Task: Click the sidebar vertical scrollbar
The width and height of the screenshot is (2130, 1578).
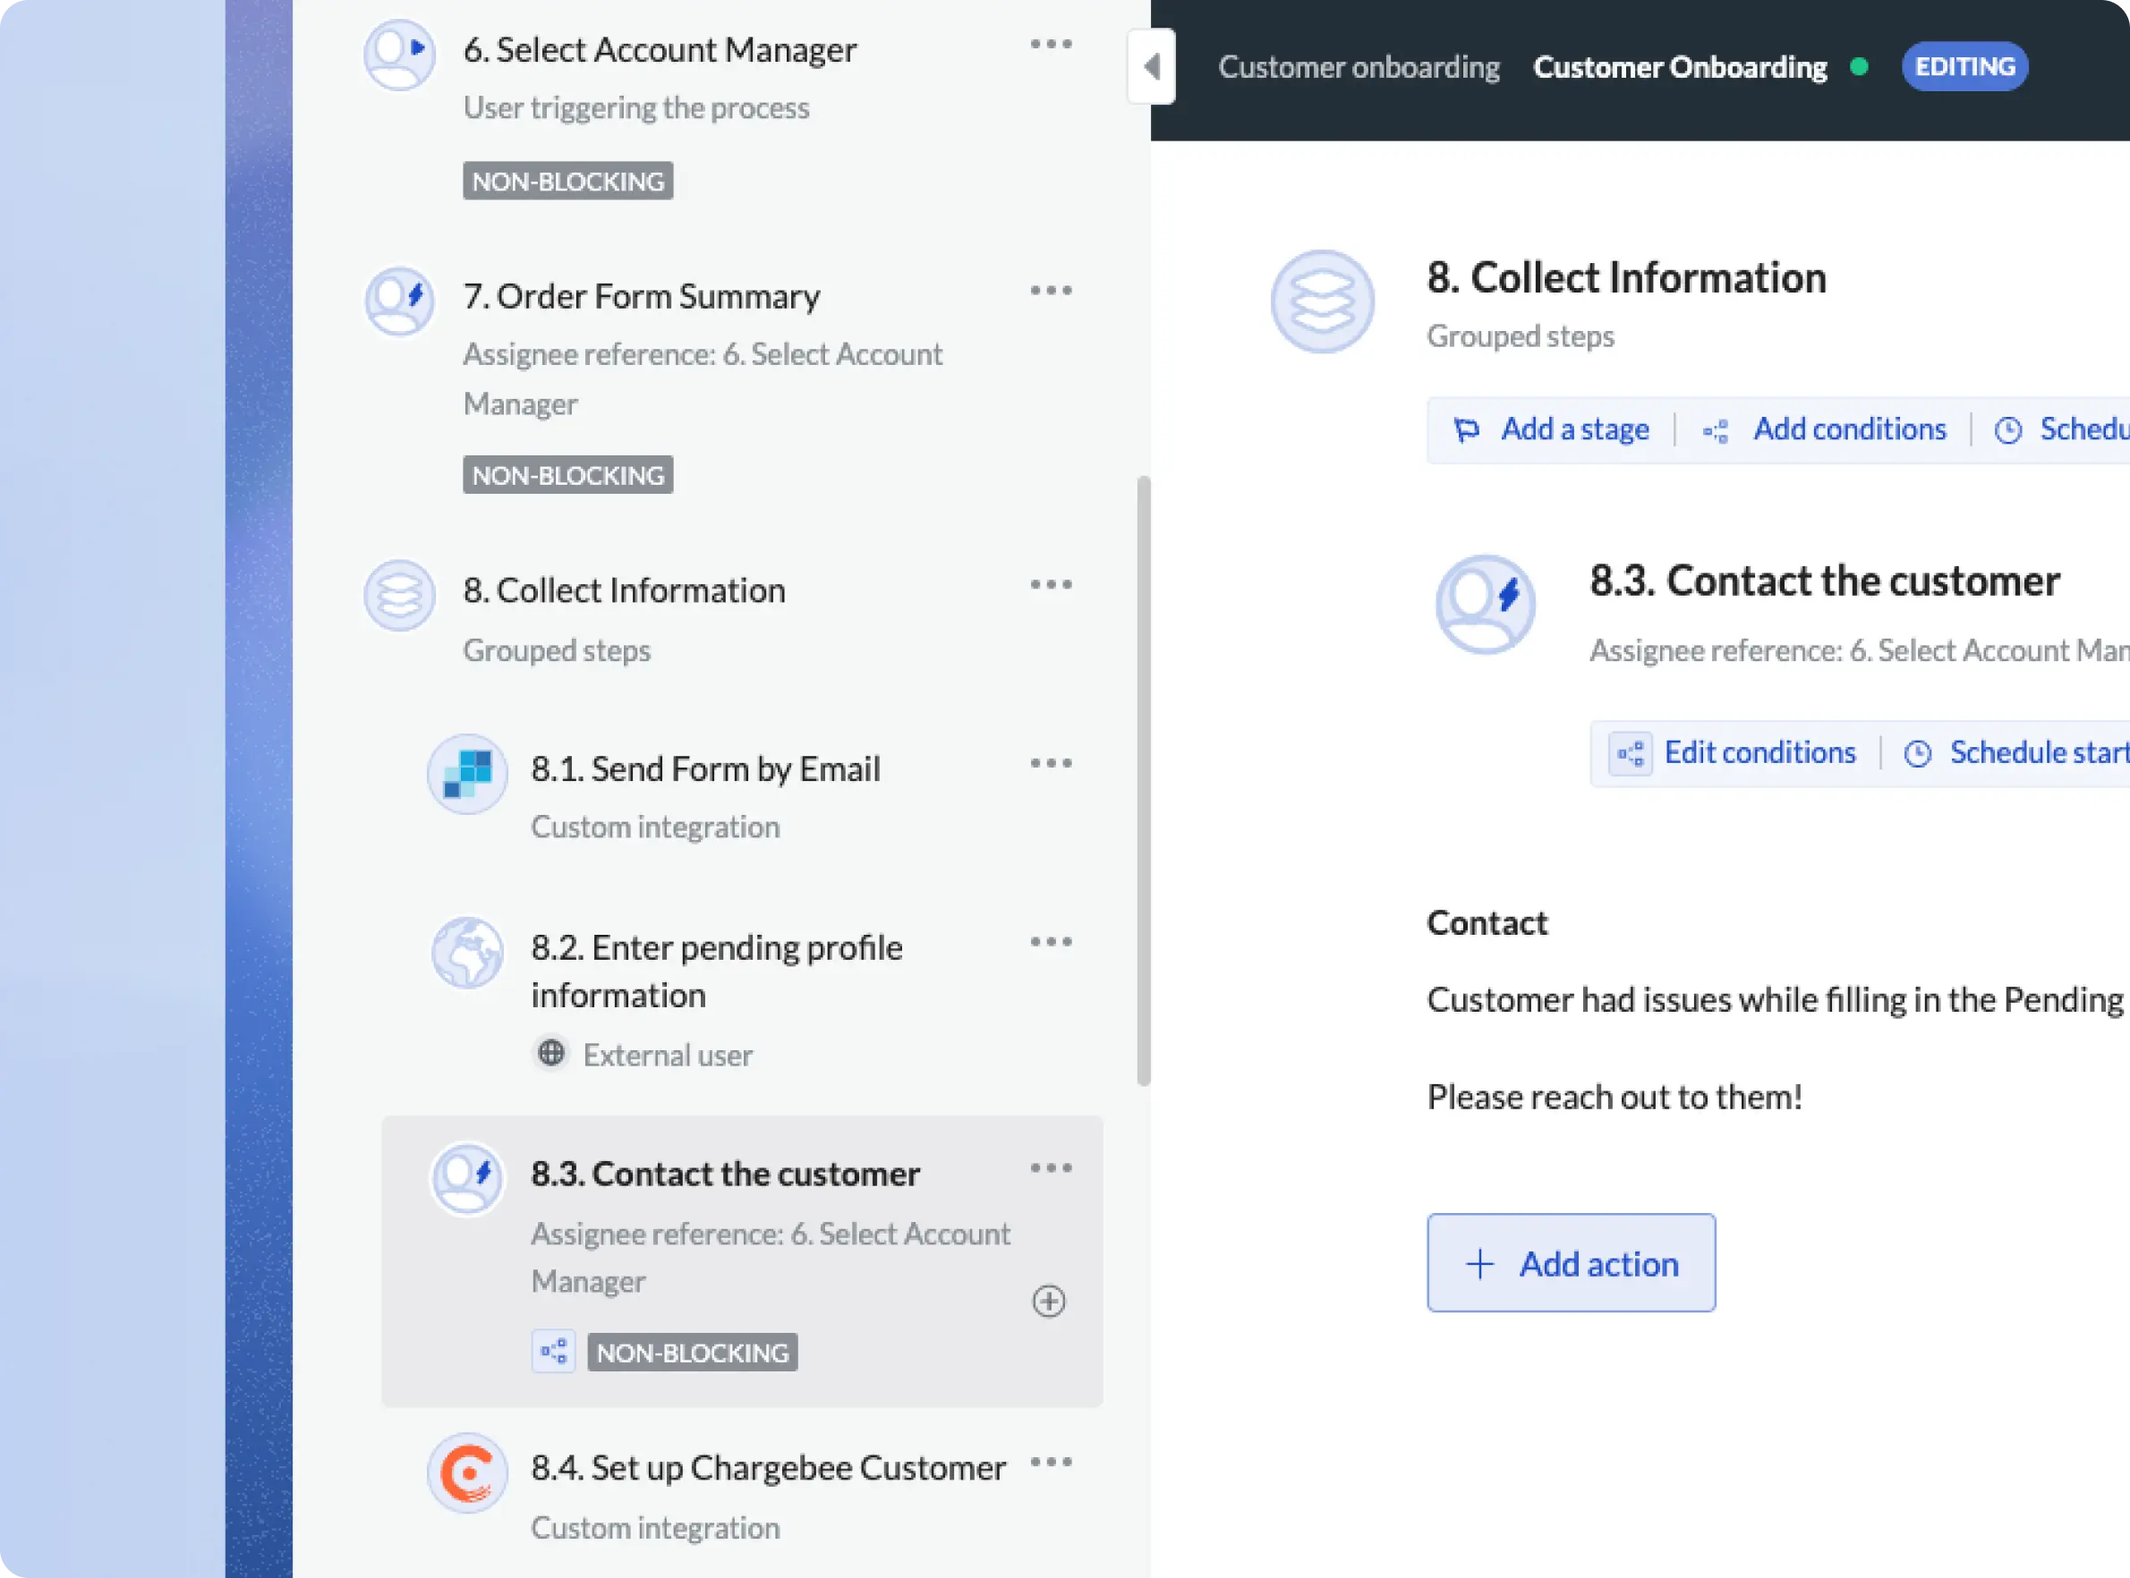Action: click(1143, 779)
